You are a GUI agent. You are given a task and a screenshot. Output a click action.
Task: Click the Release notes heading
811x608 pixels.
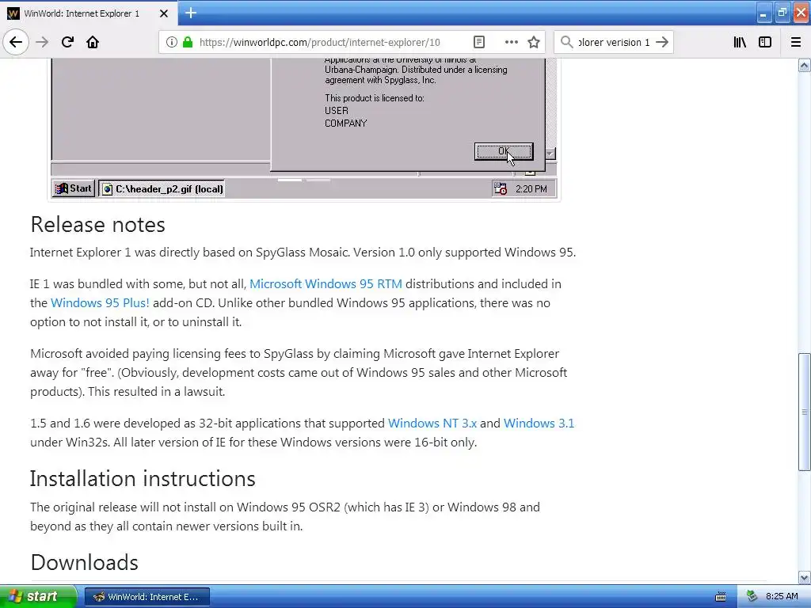[97, 225]
